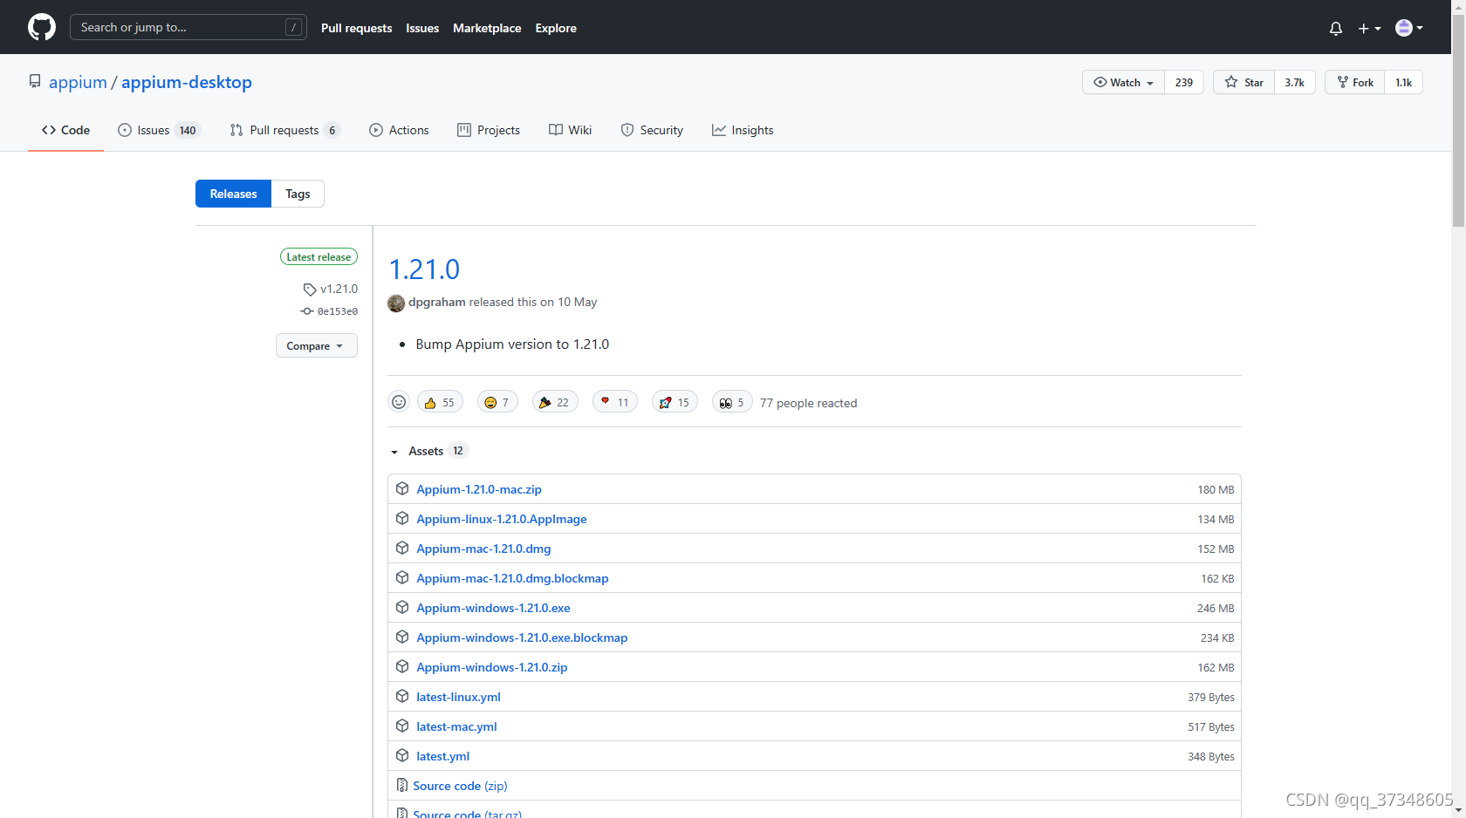Open the add reaction smiley picker
Screen dimensions: 1466x818
click(399, 402)
